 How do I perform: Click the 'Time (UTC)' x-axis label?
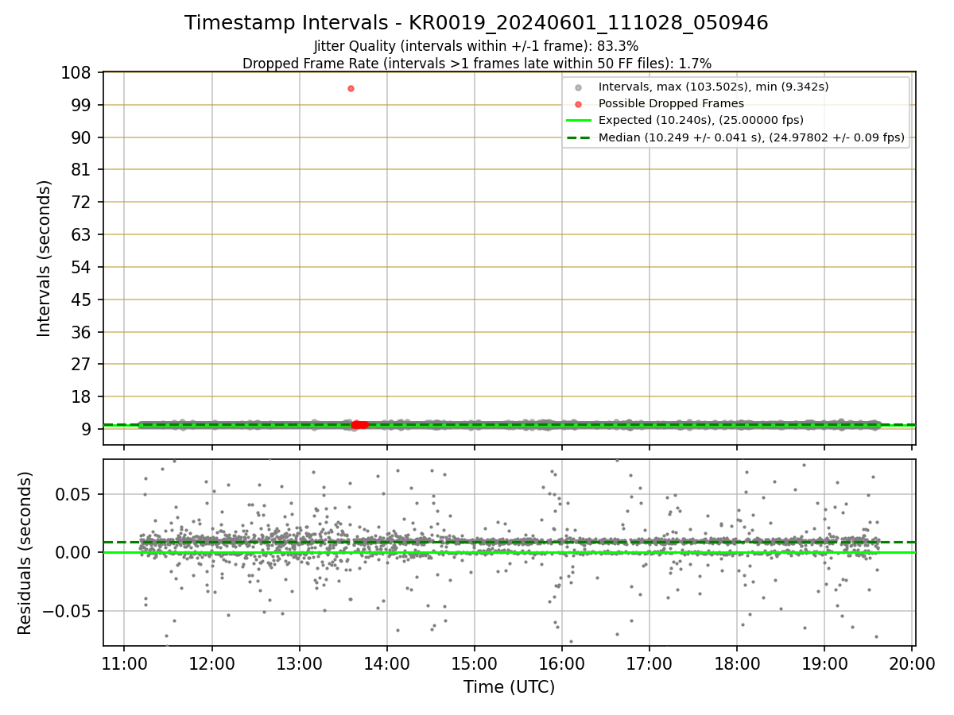[509, 687]
